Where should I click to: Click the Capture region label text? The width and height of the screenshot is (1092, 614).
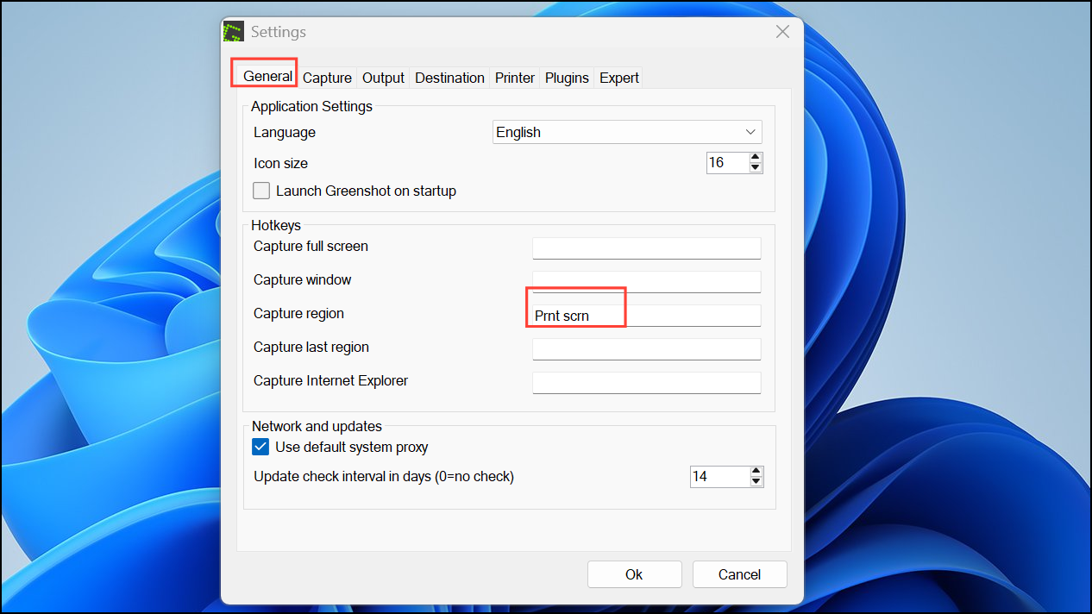pyautogui.click(x=298, y=313)
